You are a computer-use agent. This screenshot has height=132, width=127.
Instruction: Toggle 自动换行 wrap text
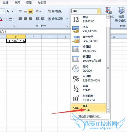(55, 11)
